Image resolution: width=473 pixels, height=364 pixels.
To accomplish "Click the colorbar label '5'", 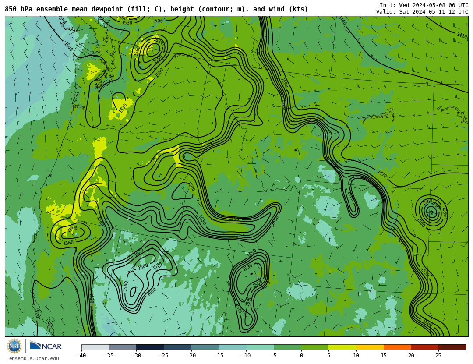I will (x=328, y=356).
